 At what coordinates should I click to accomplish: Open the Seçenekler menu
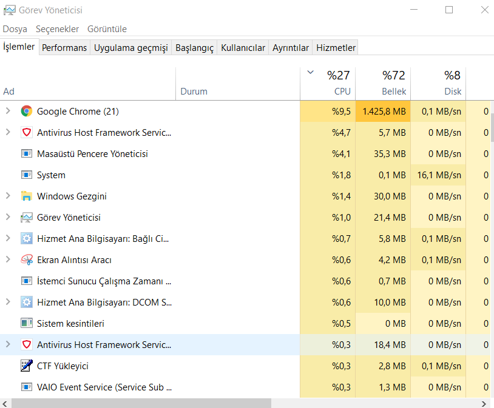coord(57,29)
